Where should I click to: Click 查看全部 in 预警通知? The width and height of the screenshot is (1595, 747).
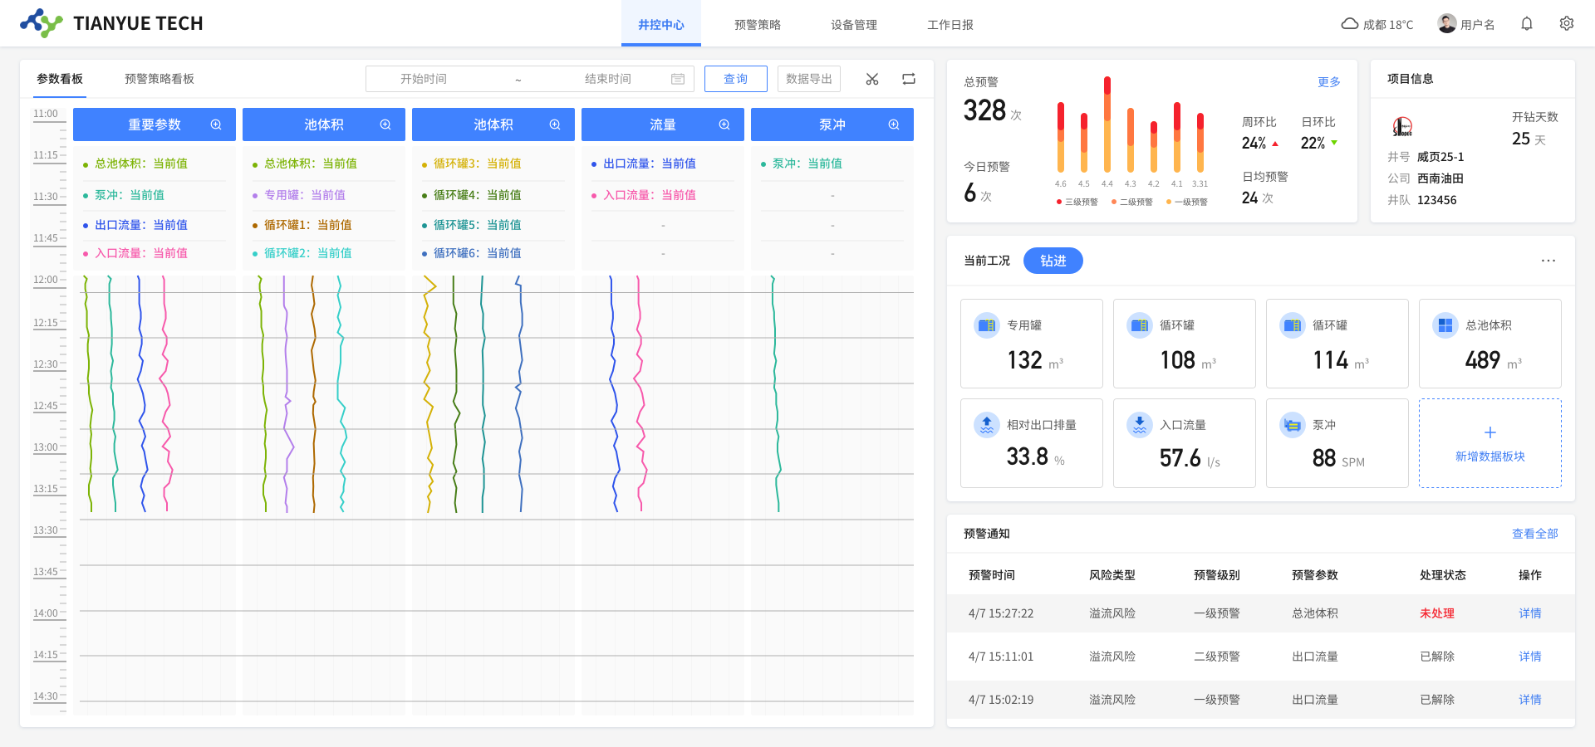[1535, 534]
